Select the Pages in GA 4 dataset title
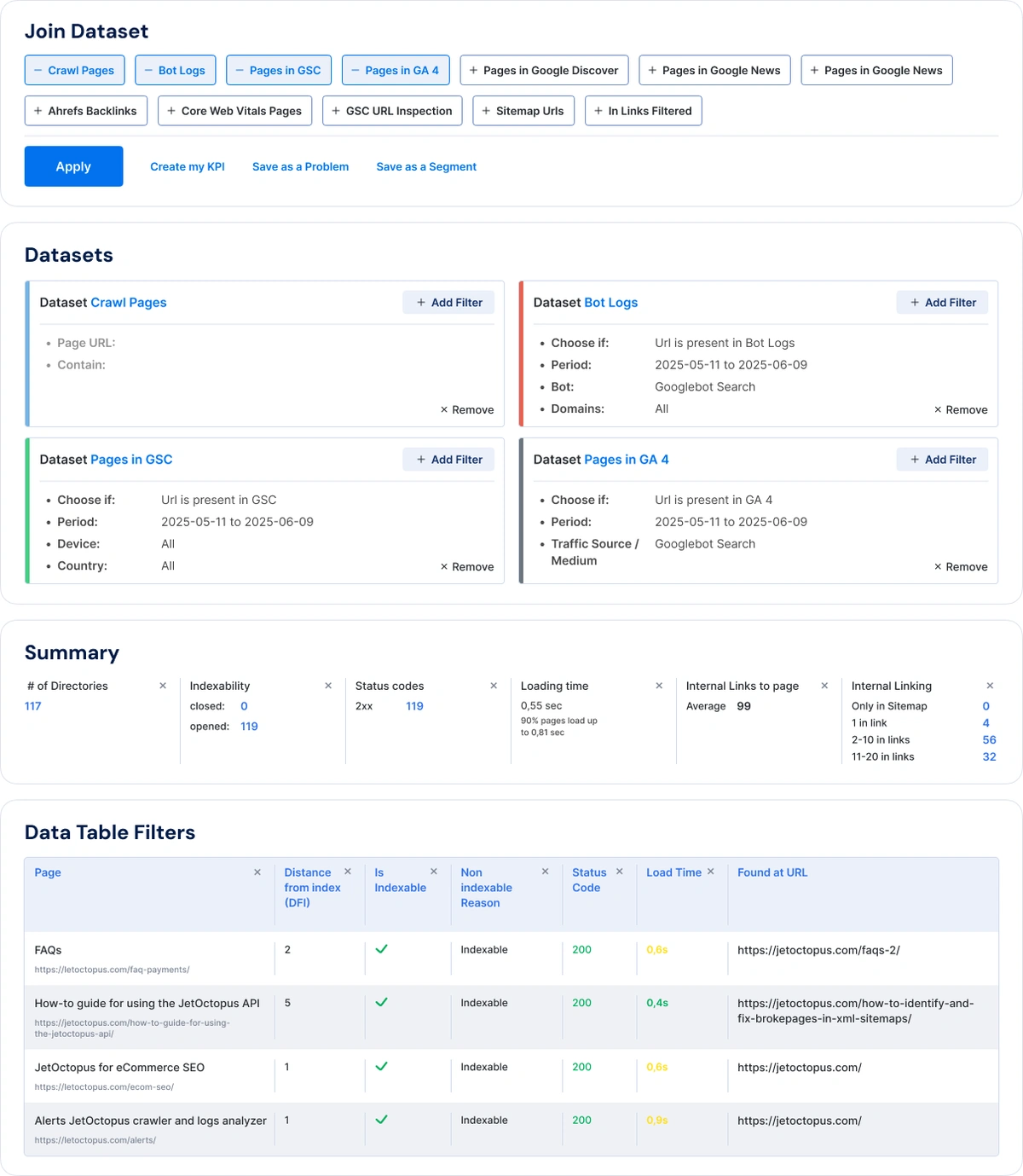Viewport: 1023px width, 1176px height. pos(626,459)
